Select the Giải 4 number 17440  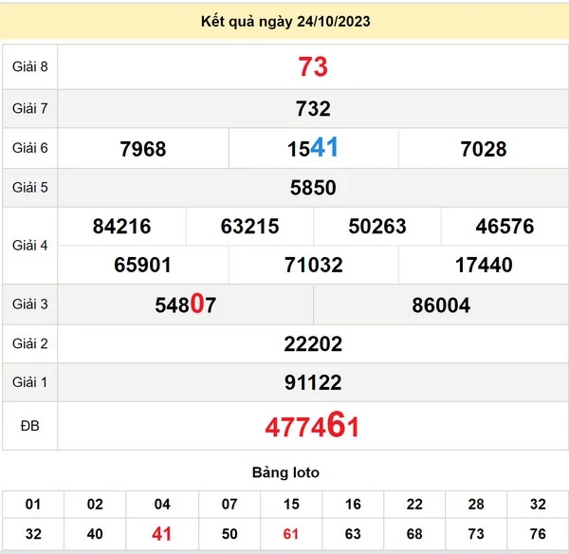click(x=484, y=266)
